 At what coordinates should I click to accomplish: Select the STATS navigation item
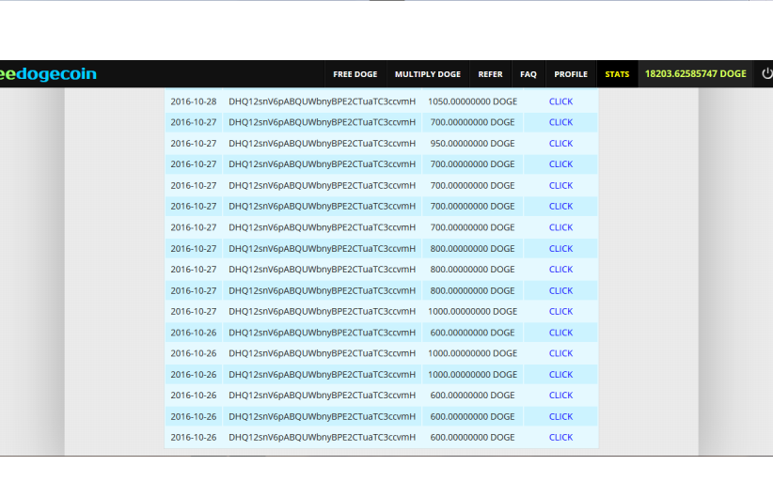click(x=617, y=74)
